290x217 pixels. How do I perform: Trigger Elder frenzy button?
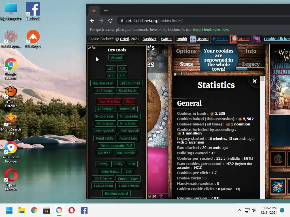point(110,172)
